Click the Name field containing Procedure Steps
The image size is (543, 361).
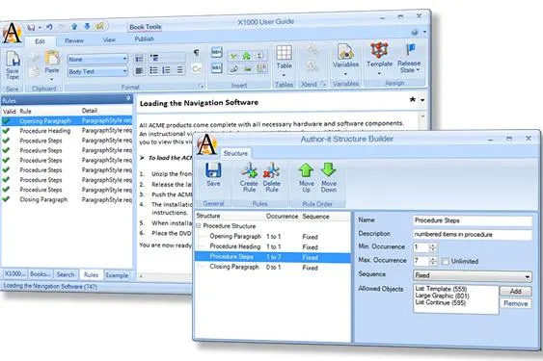coord(473,220)
